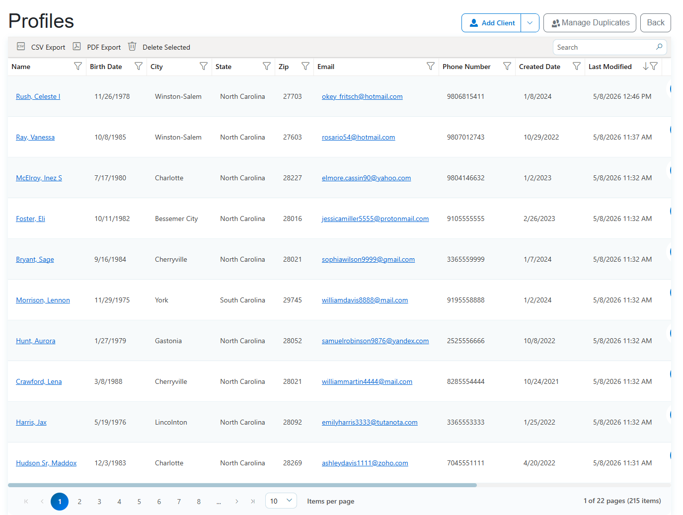Click the Back button
683x515 pixels.
(x=656, y=23)
